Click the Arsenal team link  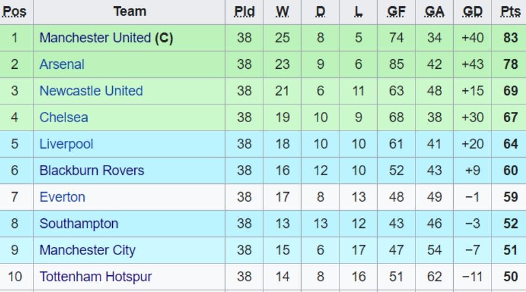pyautogui.click(x=62, y=65)
